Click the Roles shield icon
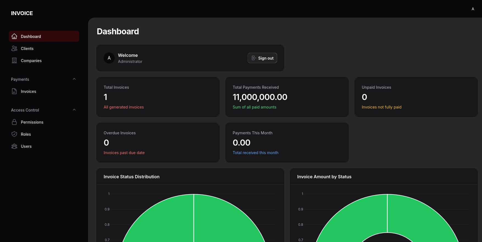Screen dimensions: 482x242 14,134
